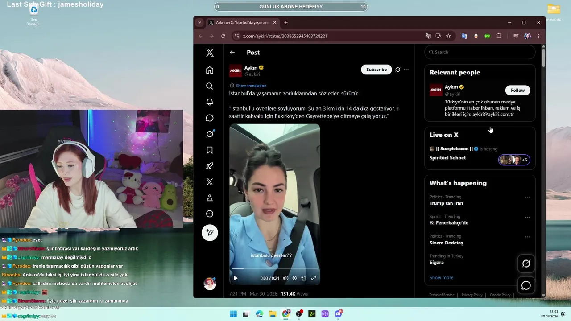Open Bookmarks in the sidebar
The height and width of the screenshot is (321, 571).
point(210,150)
